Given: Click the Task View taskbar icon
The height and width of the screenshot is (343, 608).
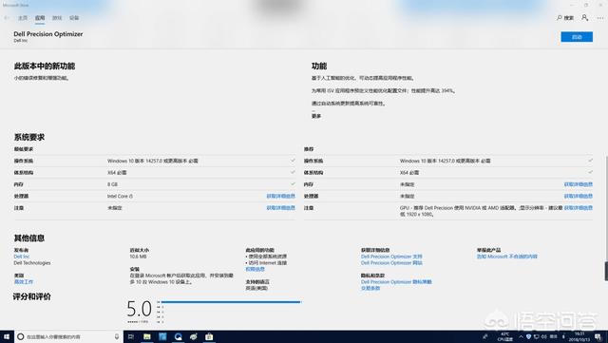Looking at the screenshot, I should coord(131,336).
